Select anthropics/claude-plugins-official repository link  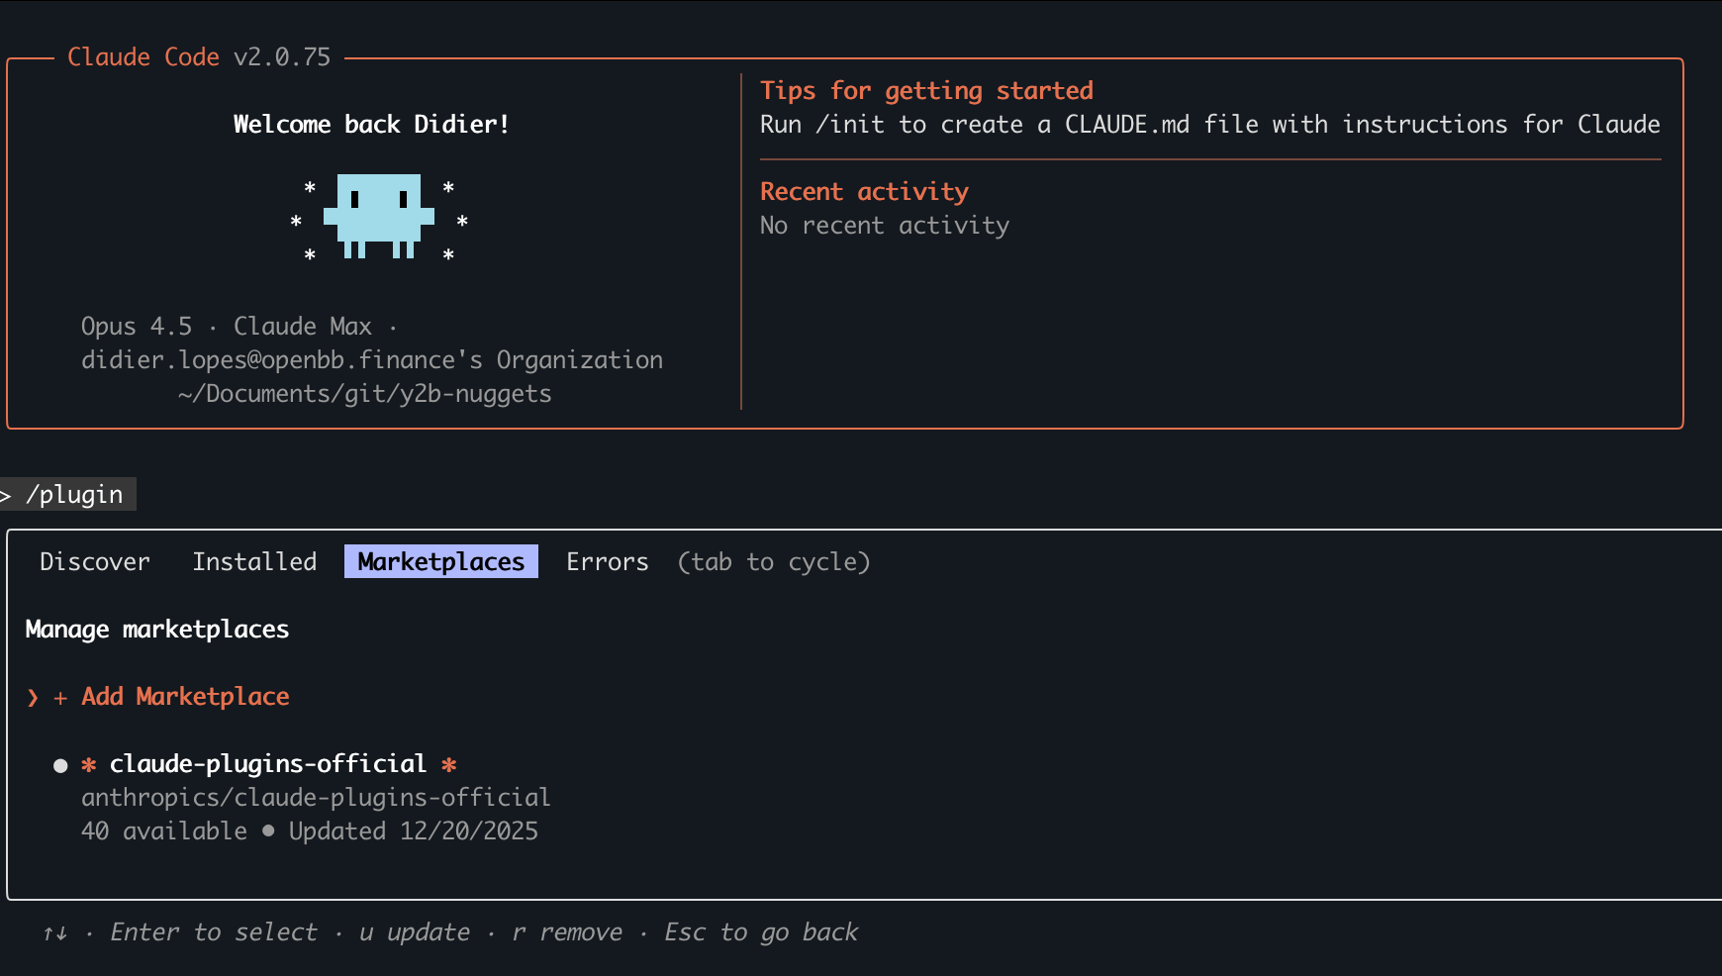[316, 797]
